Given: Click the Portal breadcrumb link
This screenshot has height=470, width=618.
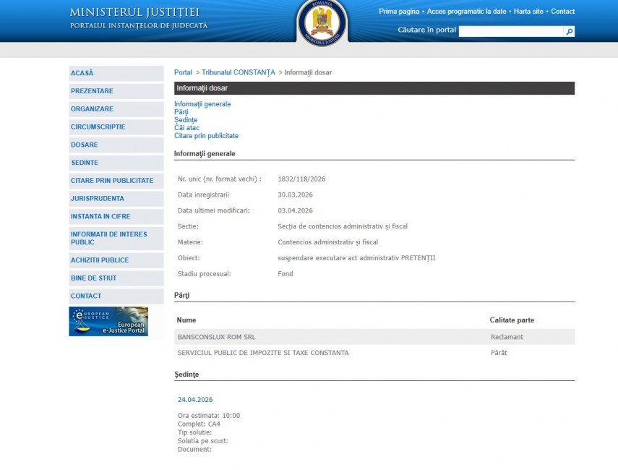Looking at the screenshot, I should pos(183,73).
